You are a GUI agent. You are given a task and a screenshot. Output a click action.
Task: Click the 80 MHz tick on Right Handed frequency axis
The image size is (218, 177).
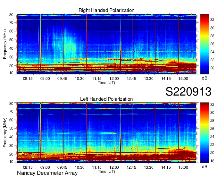coord(12,15)
